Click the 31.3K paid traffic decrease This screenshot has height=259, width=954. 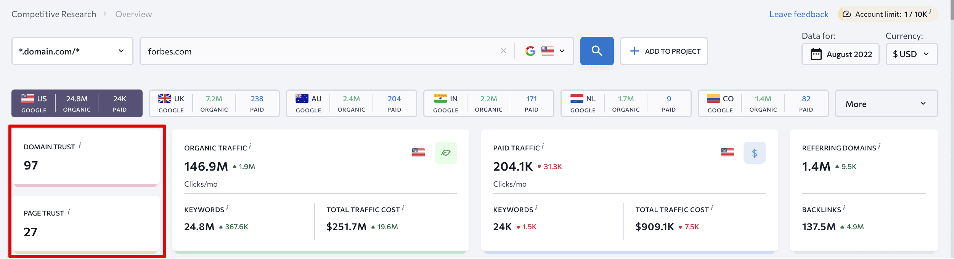pyautogui.click(x=549, y=167)
